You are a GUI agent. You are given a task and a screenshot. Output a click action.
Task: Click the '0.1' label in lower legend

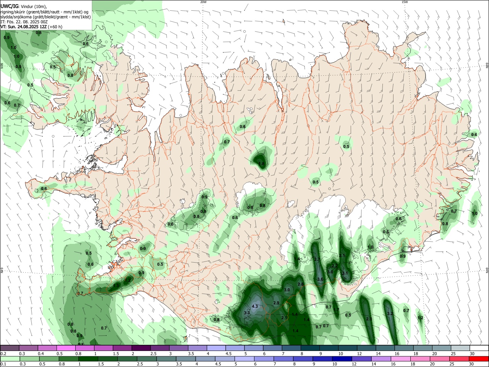[3, 364]
